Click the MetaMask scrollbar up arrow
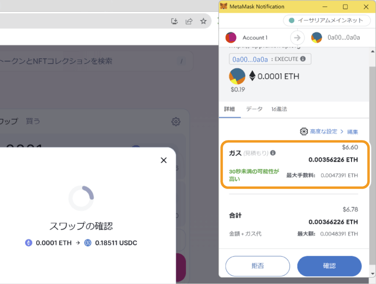Image resolution: width=376 pixels, height=284 pixels. (373, 51)
